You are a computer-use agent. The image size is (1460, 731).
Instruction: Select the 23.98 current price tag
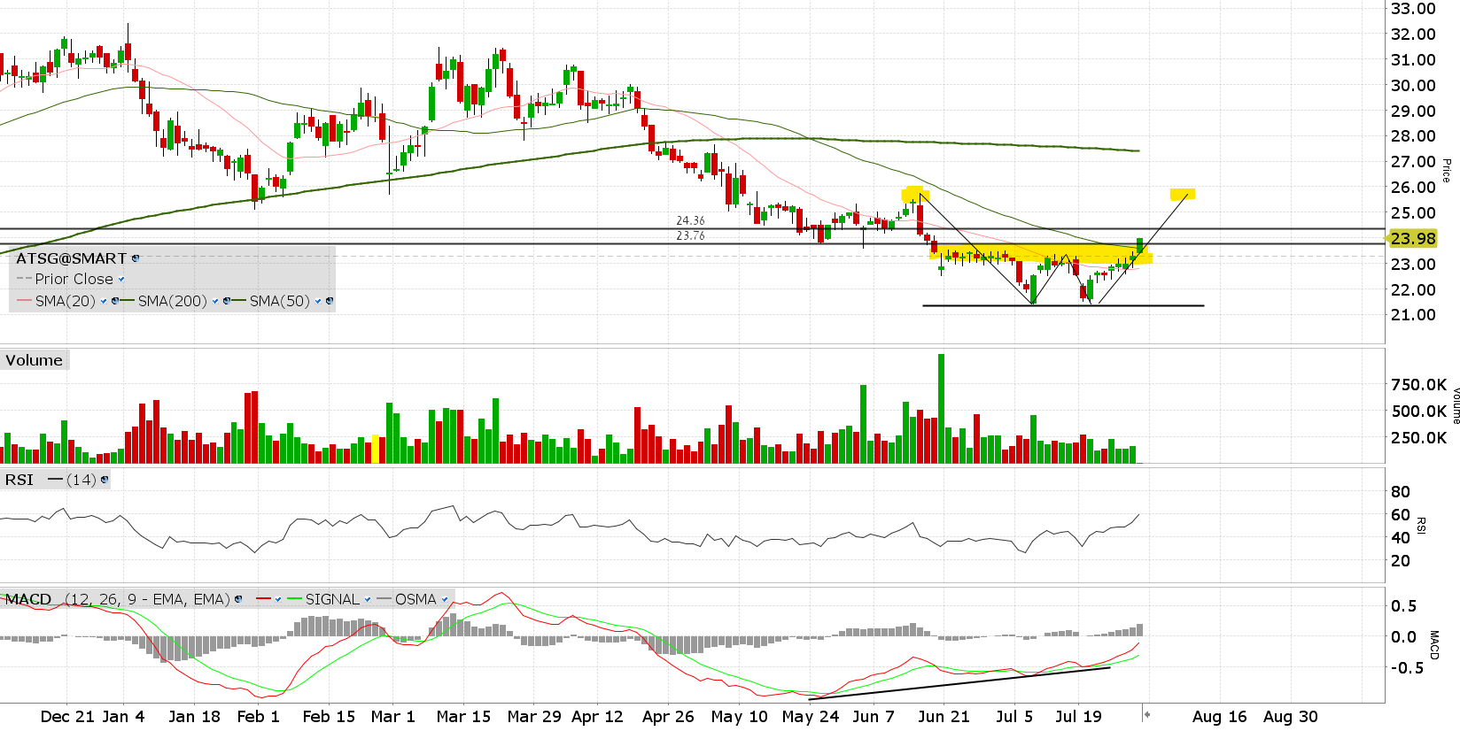(x=1413, y=238)
